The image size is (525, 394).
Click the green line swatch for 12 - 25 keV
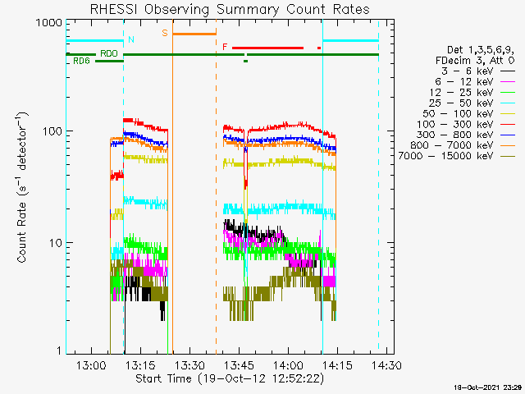508,93
